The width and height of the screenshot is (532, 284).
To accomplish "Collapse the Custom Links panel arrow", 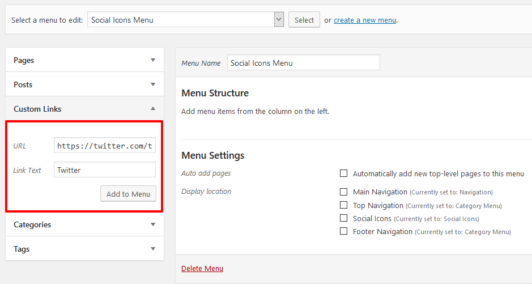I will click(x=153, y=109).
